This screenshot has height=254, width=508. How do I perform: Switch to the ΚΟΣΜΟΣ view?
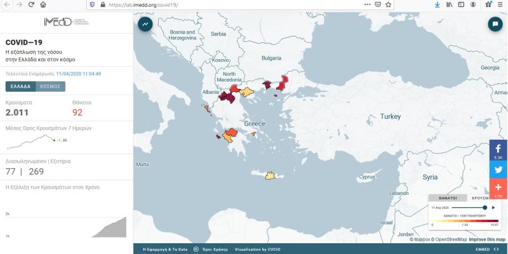[x=50, y=86]
